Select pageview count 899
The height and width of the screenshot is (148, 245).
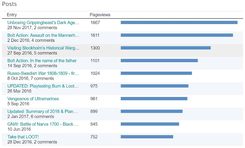tap(94, 112)
